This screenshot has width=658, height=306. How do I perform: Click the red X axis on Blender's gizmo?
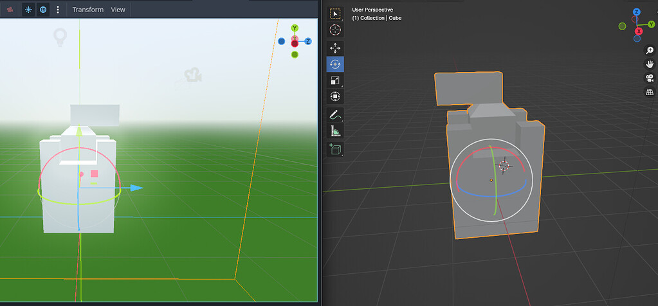639,31
